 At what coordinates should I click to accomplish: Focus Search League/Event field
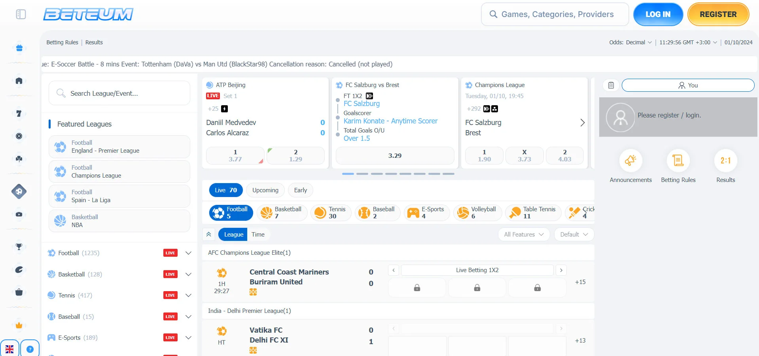tap(119, 93)
